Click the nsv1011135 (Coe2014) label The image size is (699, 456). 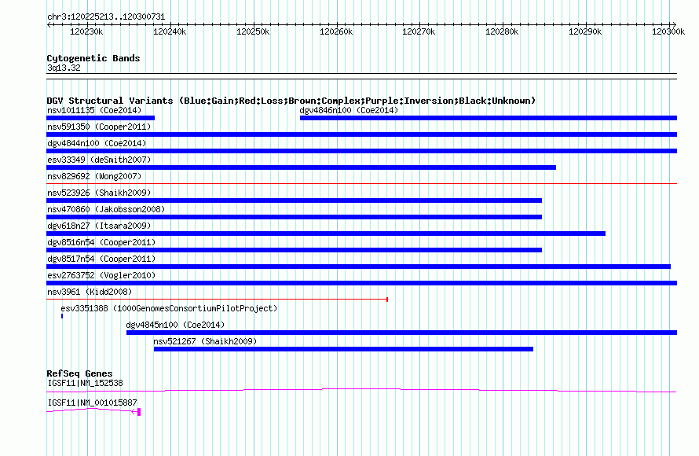tap(94, 110)
